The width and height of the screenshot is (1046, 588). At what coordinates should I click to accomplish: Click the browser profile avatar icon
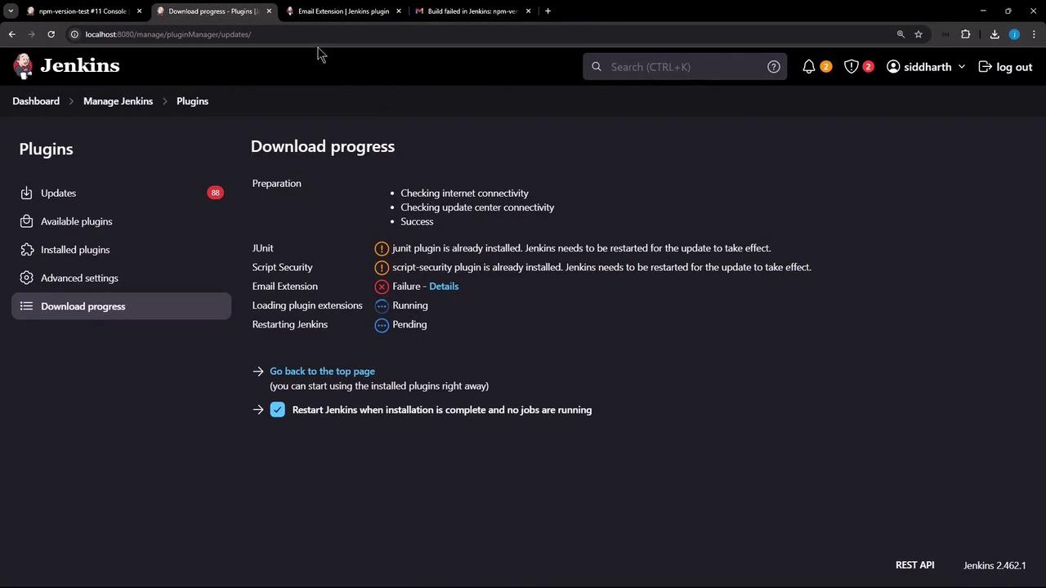tap(1014, 34)
